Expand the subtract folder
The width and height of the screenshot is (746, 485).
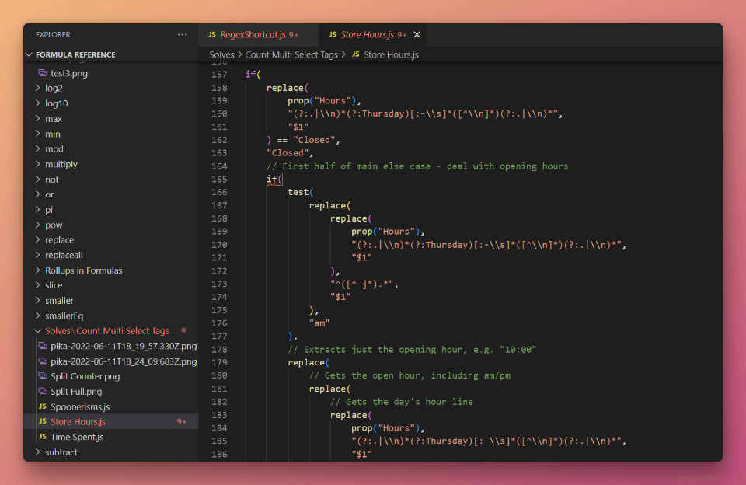click(x=61, y=452)
